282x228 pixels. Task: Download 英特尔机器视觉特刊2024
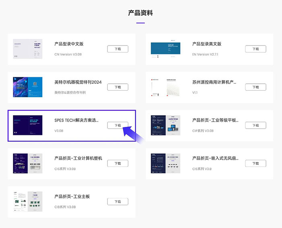click(x=118, y=87)
